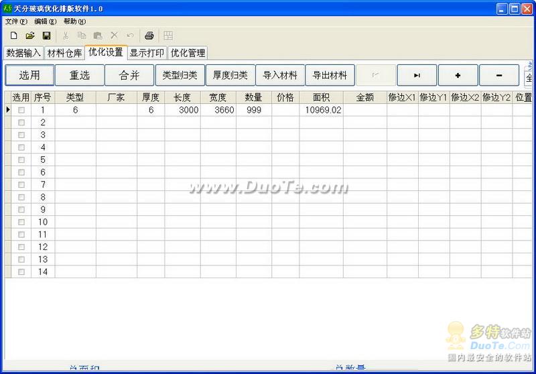Image resolution: width=536 pixels, height=374 pixels.
Task: Tick the 选用 checkbox in row 1
Action: (x=21, y=110)
